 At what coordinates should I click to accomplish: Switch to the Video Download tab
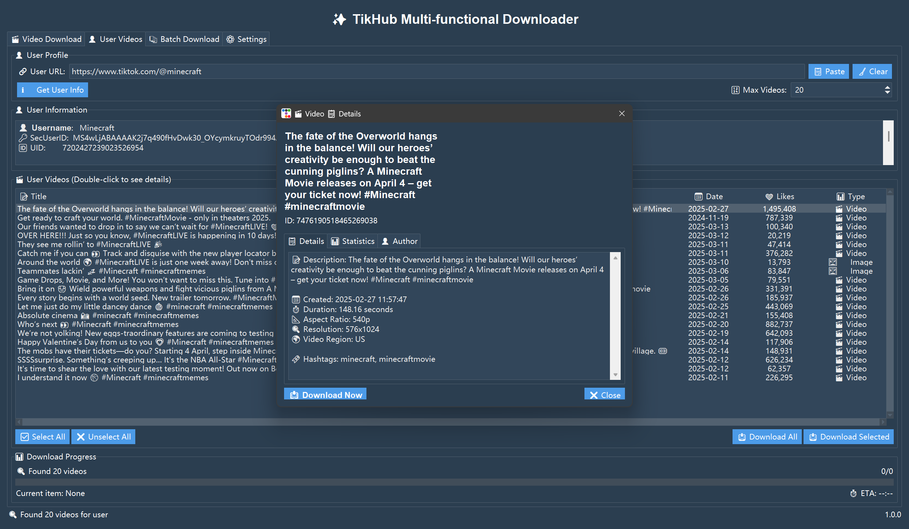point(47,39)
